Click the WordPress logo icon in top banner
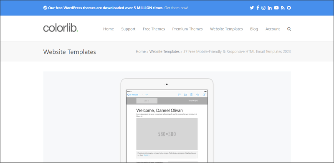Image resolution: width=334 pixels, height=163 pixels. click(x=45, y=8)
